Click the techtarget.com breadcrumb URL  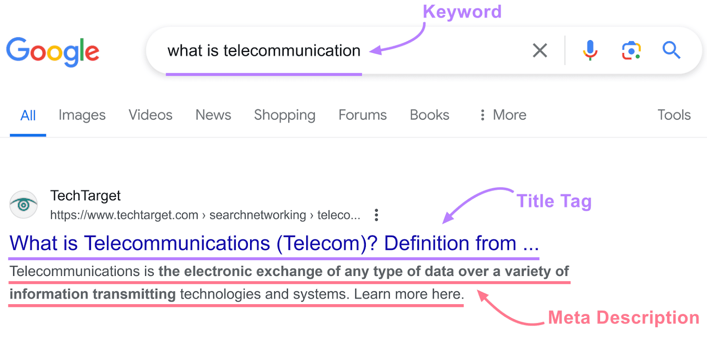click(205, 215)
